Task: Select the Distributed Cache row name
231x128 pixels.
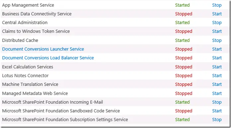Action: (x=20, y=40)
